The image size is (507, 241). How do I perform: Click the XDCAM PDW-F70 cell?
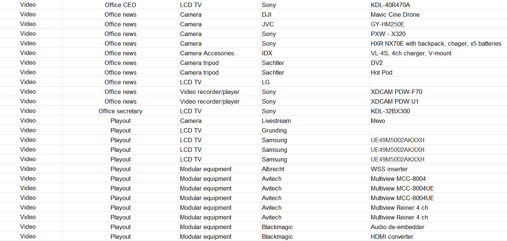(397, 92)
